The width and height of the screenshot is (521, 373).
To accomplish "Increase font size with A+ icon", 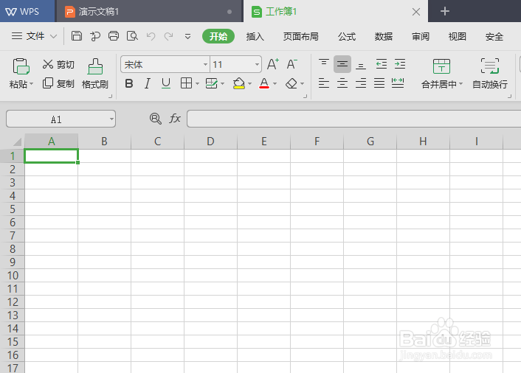I will [273, 64].
